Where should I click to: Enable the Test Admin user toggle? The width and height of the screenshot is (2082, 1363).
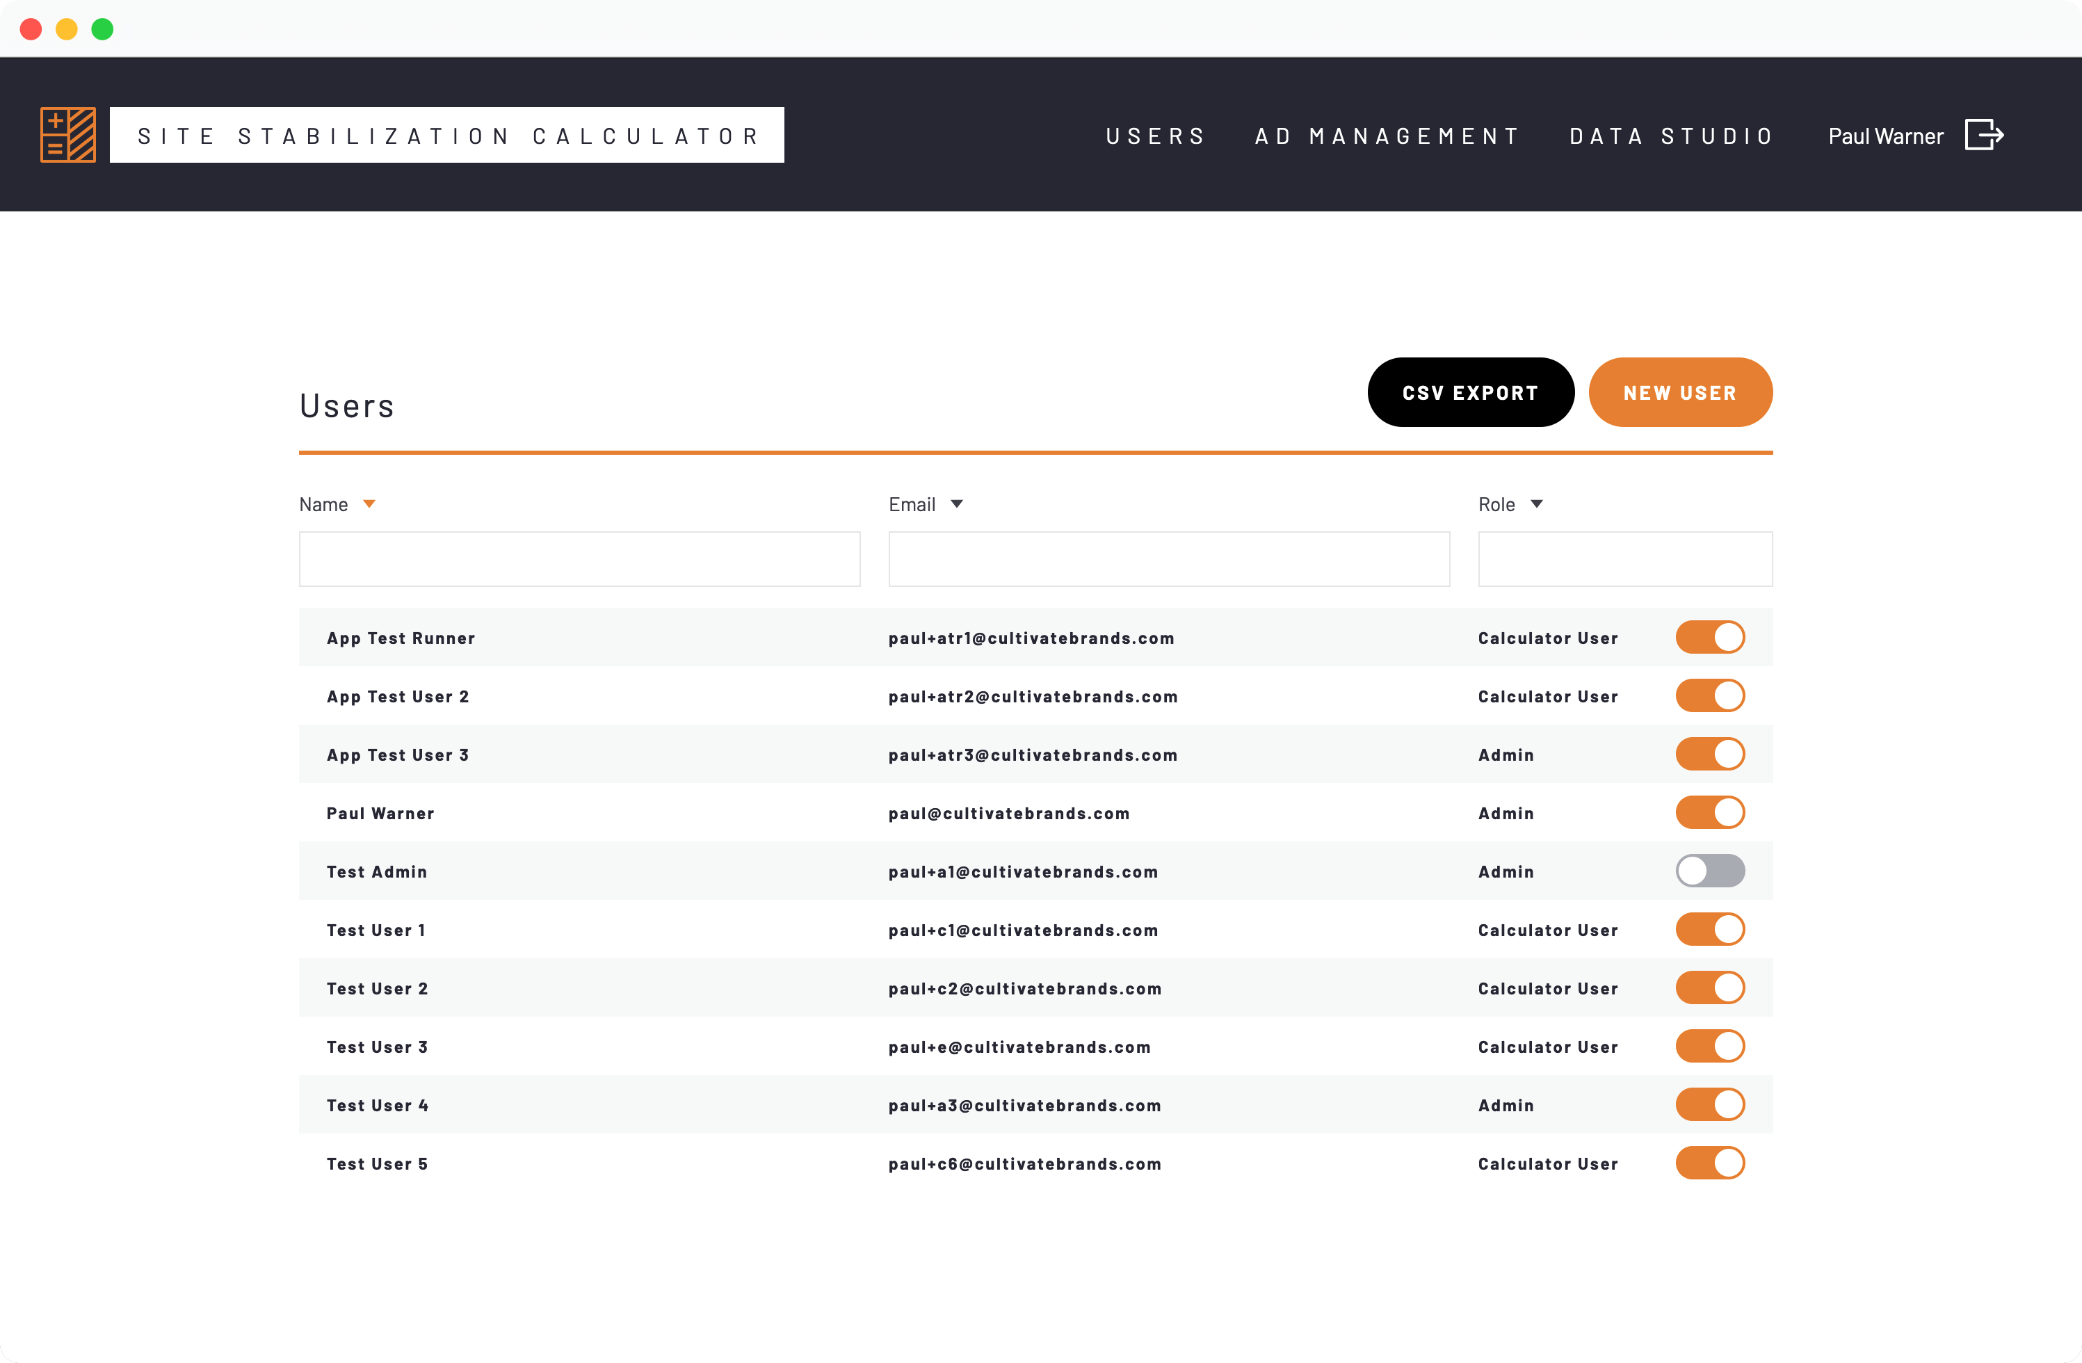[x=1709, y=871]
